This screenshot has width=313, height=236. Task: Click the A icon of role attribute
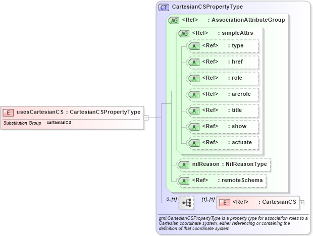pyautogui.click(x=194, y=79)
